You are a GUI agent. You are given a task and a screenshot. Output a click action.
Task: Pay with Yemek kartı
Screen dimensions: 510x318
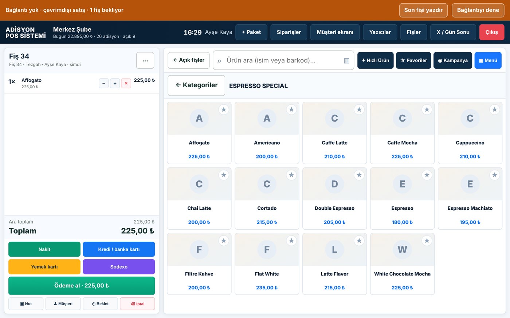click(44, 267)
